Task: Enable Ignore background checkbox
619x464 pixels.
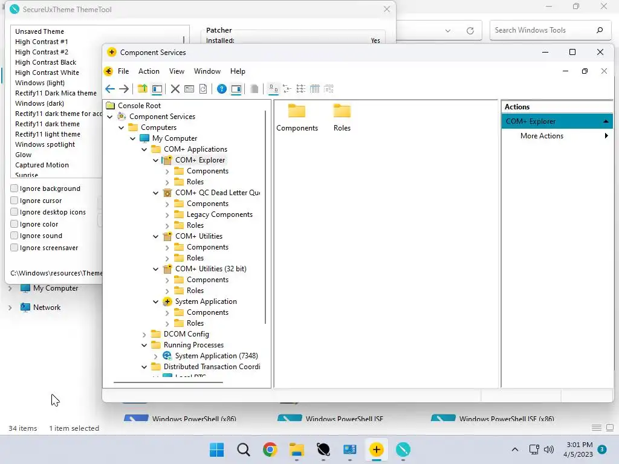Action: tap(15, 188)
